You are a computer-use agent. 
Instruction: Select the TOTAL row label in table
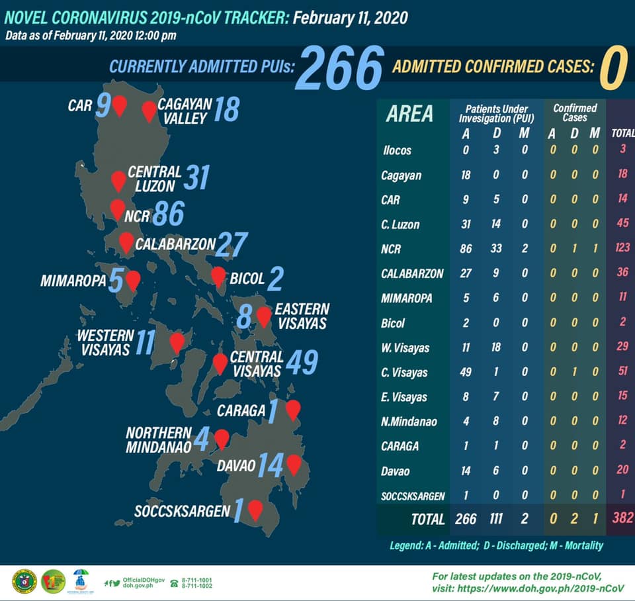coord(427,519)
